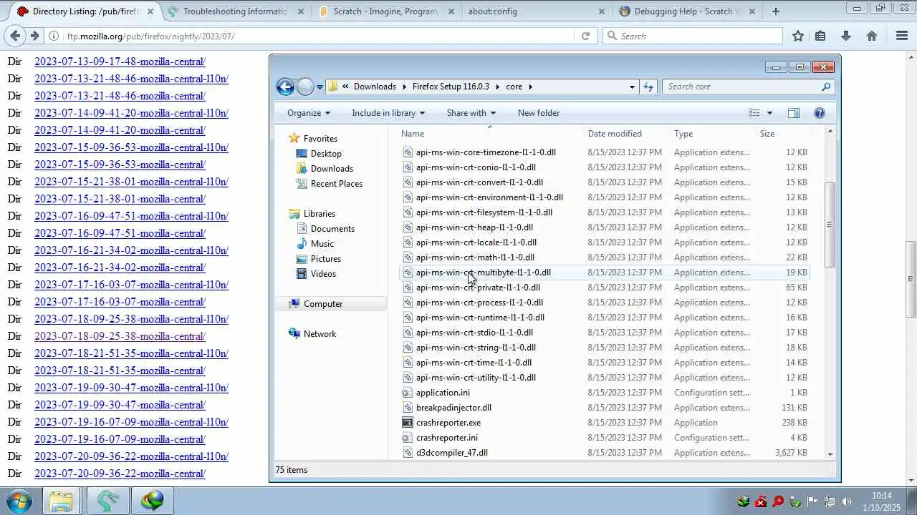Change your view icon in Explorer
917x515 pixels.
[x=754, y=113]
